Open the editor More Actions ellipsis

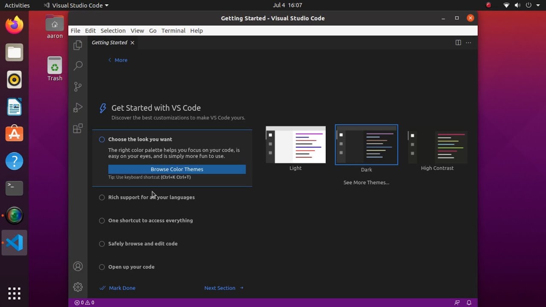click(468, 43)
